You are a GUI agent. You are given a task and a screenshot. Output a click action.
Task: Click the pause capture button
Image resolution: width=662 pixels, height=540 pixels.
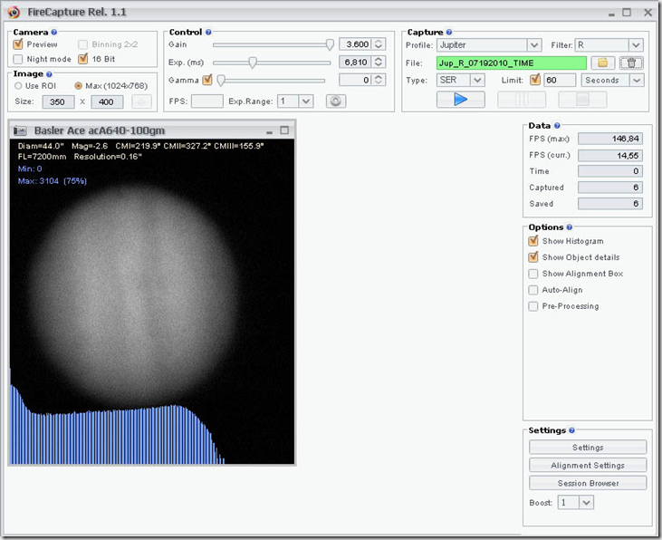[x=522, y=100]
